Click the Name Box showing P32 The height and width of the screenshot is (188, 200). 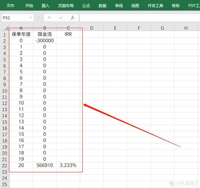coord(18,18)
